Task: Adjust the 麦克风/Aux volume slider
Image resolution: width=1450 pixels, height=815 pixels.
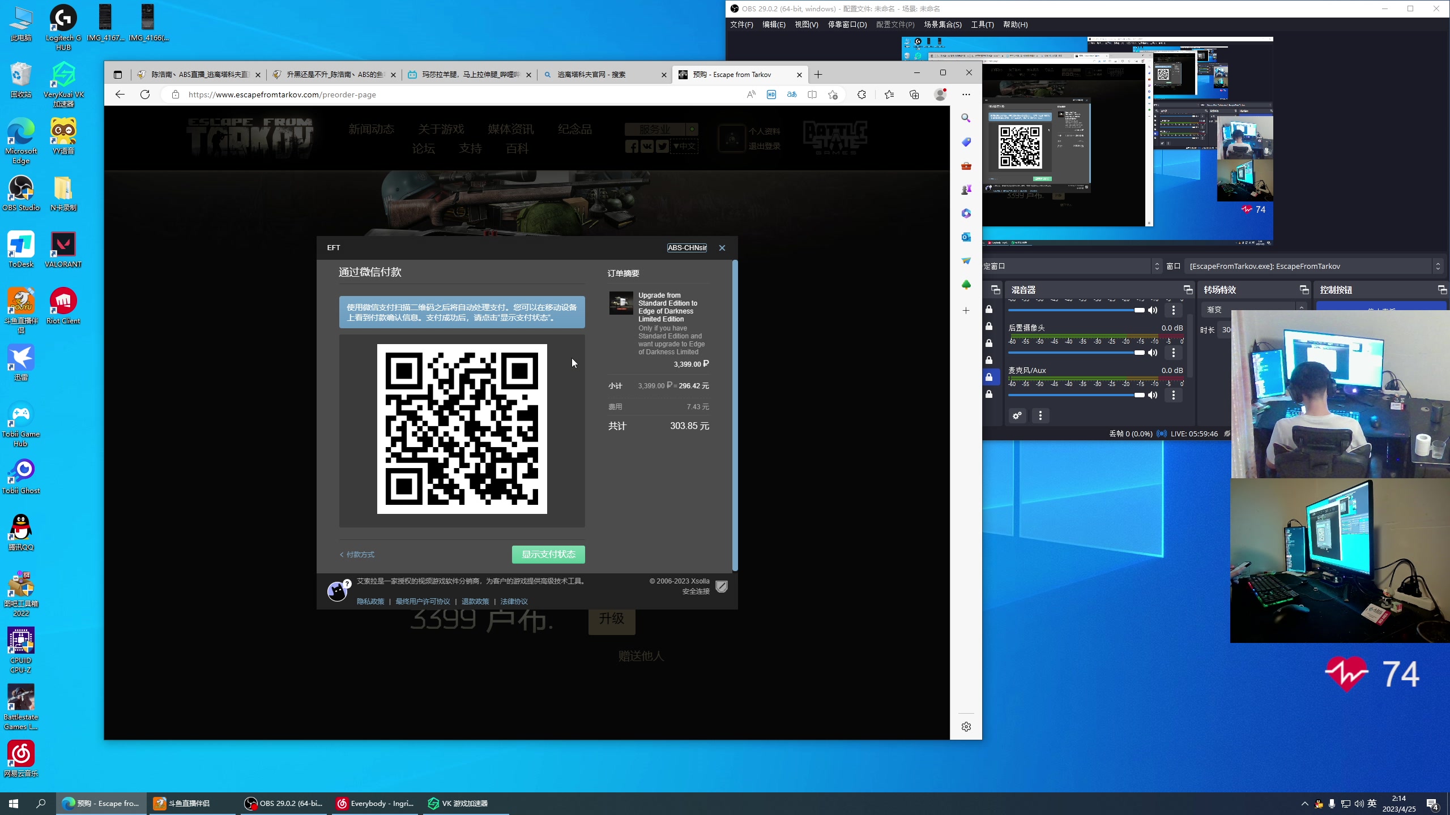Action: point(1076,395)
